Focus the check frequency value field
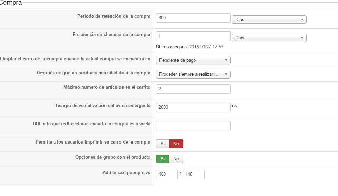The image size is (338, 196). click(193, 36)
